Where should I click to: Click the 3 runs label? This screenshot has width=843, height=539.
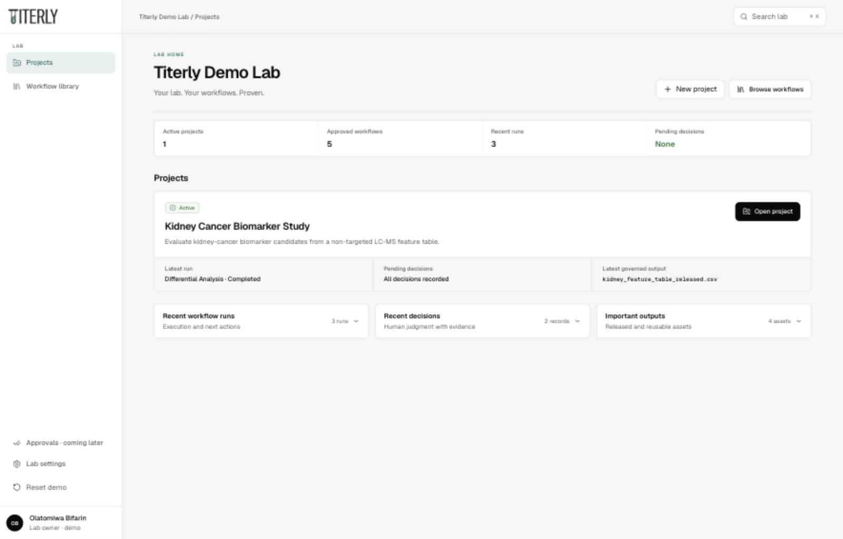(340, 321)
